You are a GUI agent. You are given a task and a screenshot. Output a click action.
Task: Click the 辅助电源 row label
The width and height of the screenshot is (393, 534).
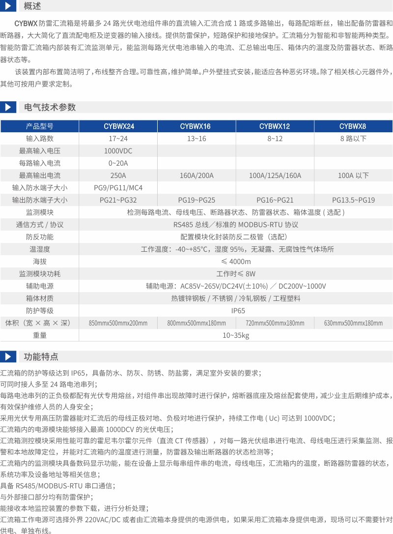click(39, 286)
